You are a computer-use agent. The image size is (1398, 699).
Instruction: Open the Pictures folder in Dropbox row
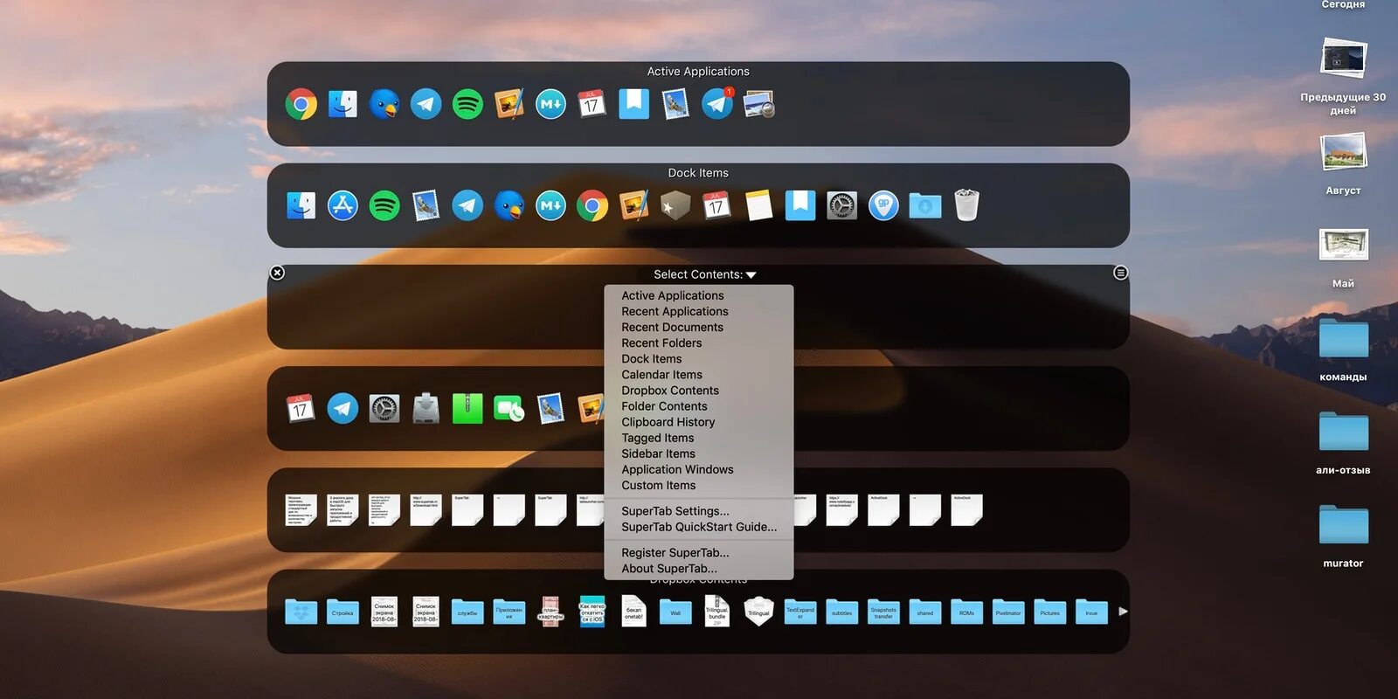point(1050,612)
